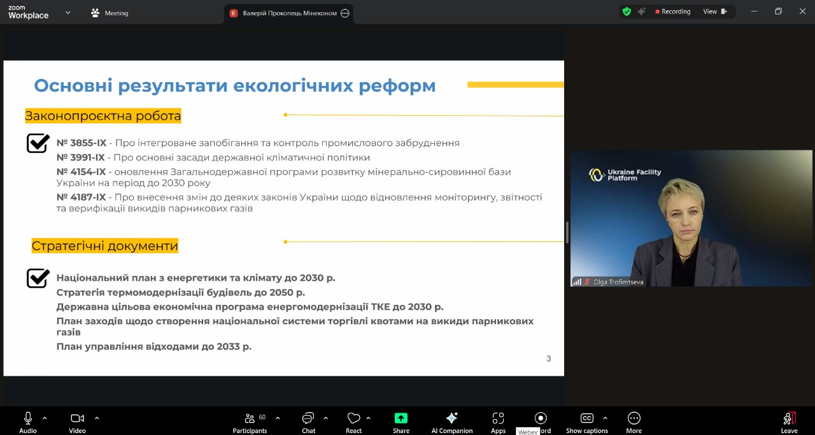Click Leave to exit the meeting
815x435 pixels.
point(789,418)
